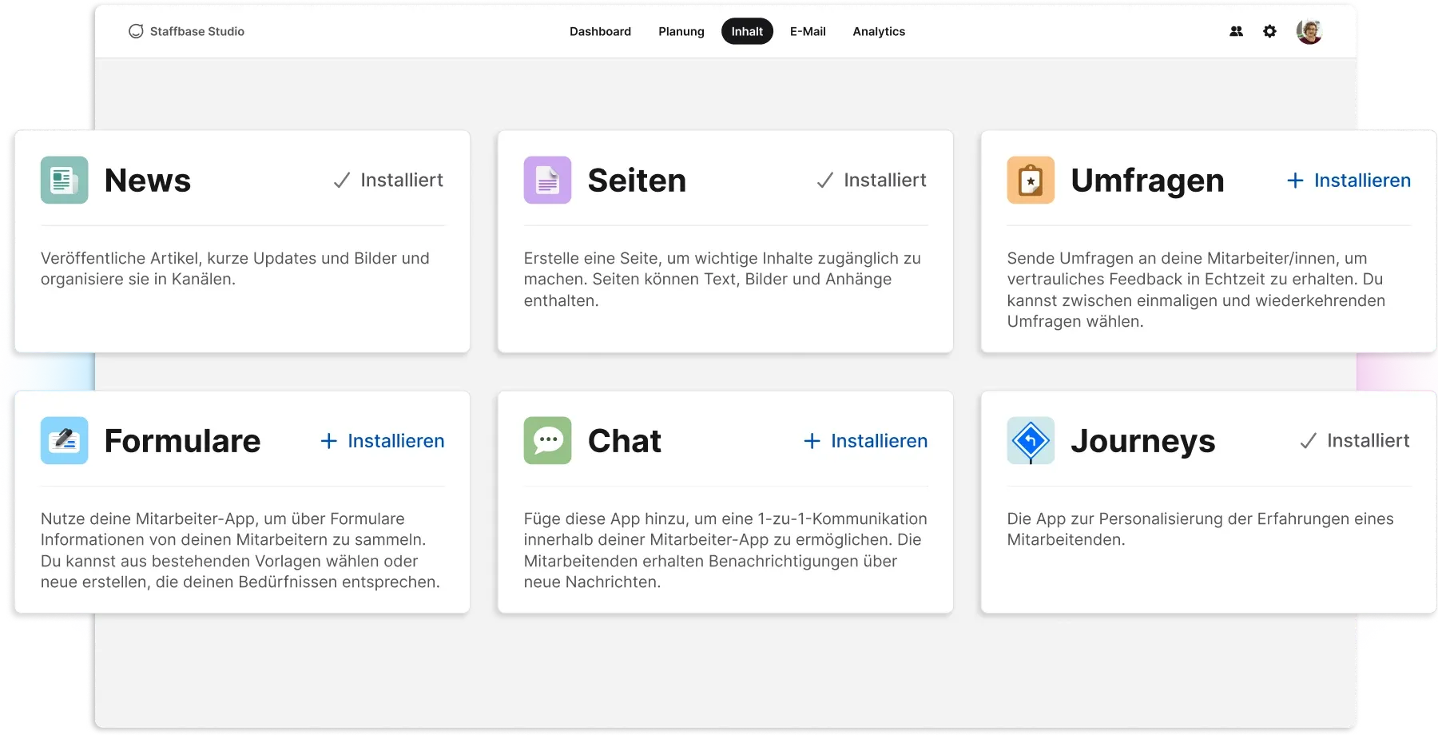Open the settings gear icon
Viewport: 1438px width, 735px height.
[x=1269, y=32]
